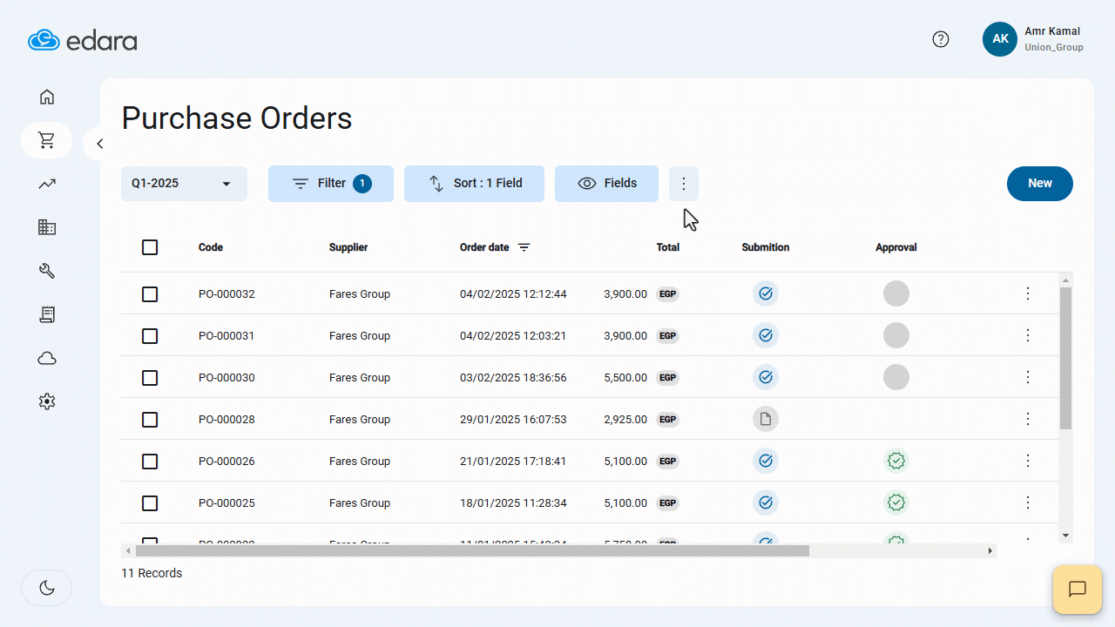Open the Home icon in sidebar
Screen dimensions: 1115x627
(47, 97)
